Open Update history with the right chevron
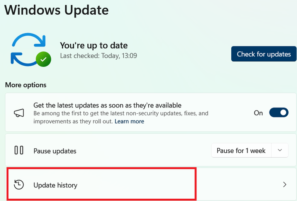The height and width of the screenshot is (201, 297). tap(285, 185)
